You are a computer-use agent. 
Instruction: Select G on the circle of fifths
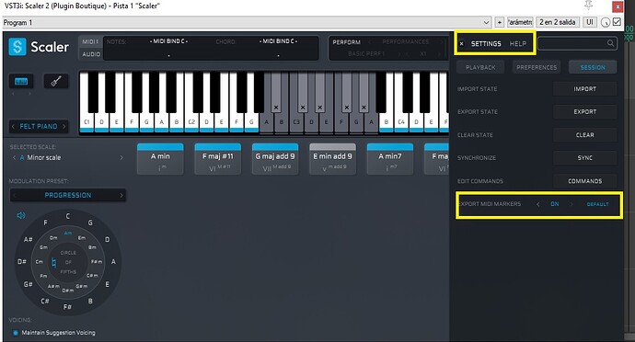pyautogui.click(x=90, y=222)
